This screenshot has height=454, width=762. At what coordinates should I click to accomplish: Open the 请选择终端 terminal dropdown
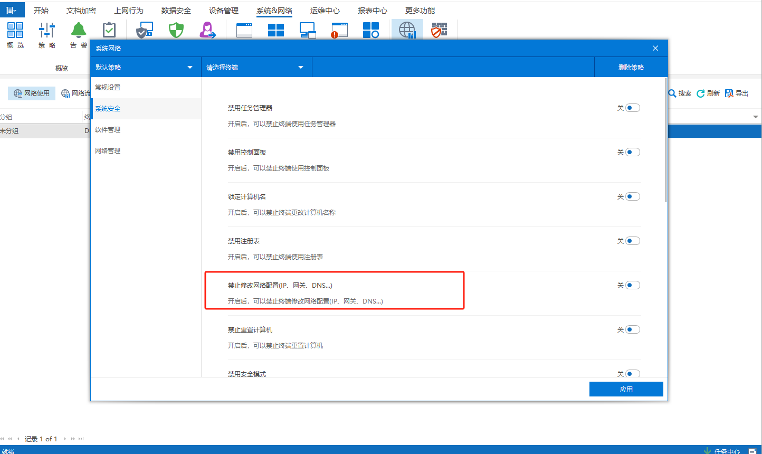point(256,68)
